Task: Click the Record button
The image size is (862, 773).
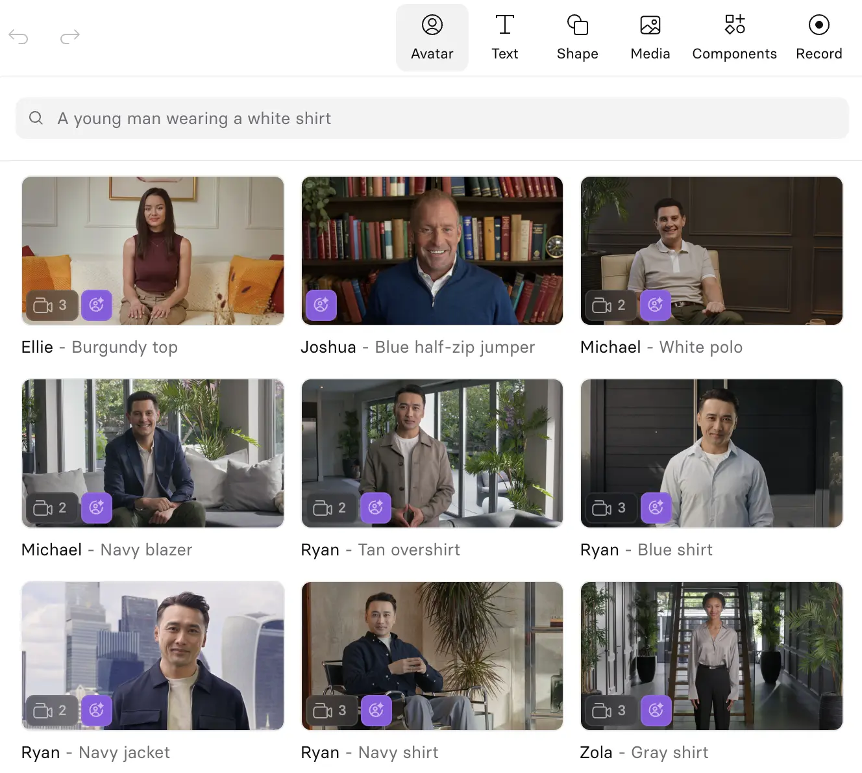Action: (819, 38)
